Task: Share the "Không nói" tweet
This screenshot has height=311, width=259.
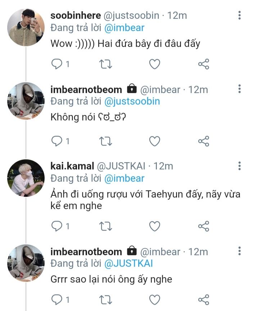Action: click(204, 141)
